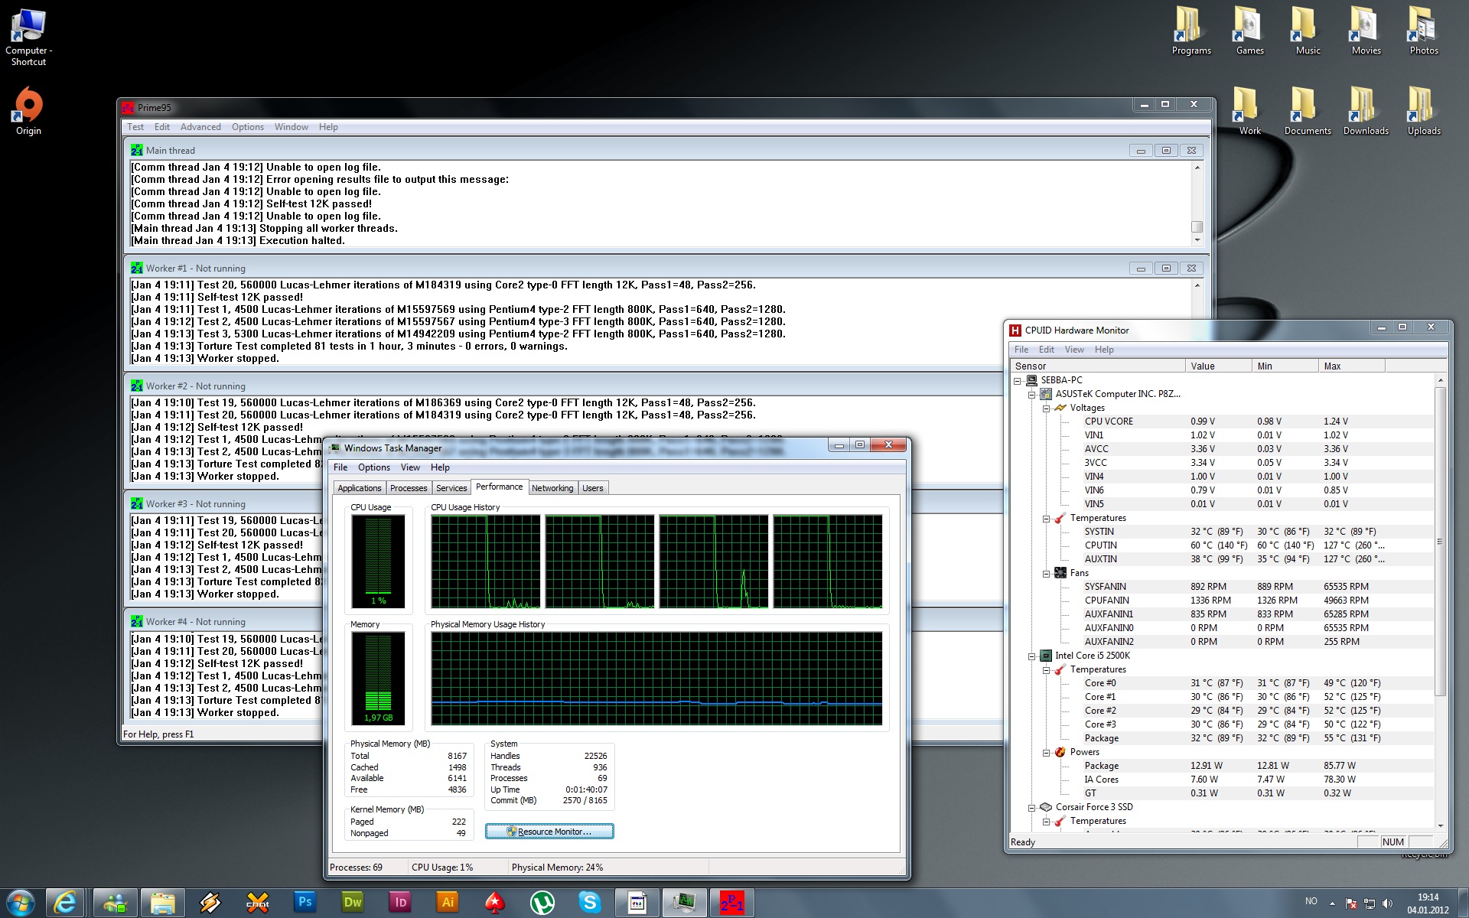1469x918 pixels.
Task: Open Task Manager View menu
Action: pos(410,467)
